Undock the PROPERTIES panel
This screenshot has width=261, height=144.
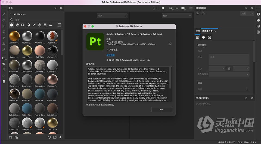point(246,98)
